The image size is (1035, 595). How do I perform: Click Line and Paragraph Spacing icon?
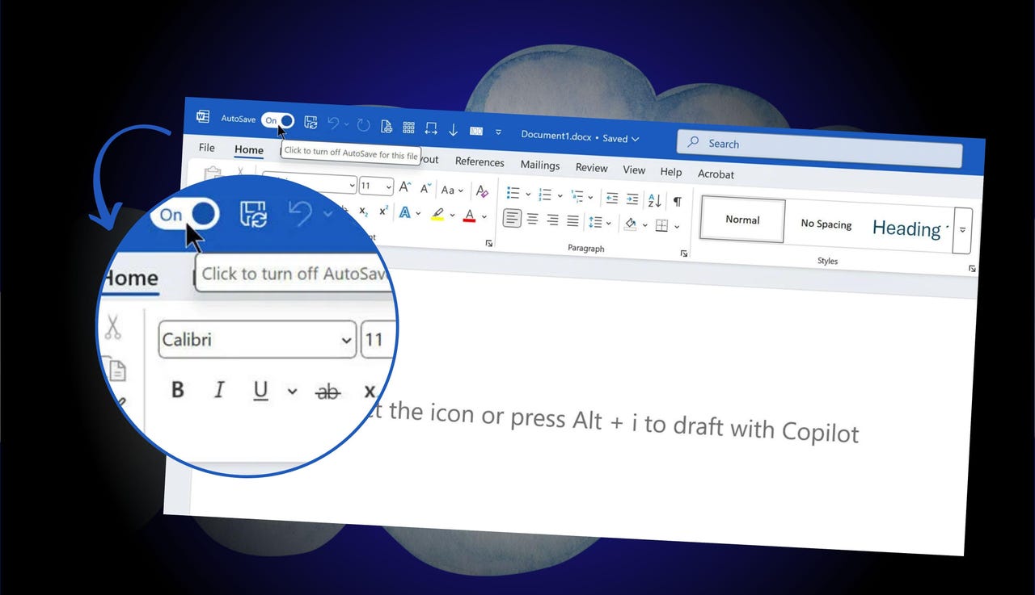pos(595,222)
